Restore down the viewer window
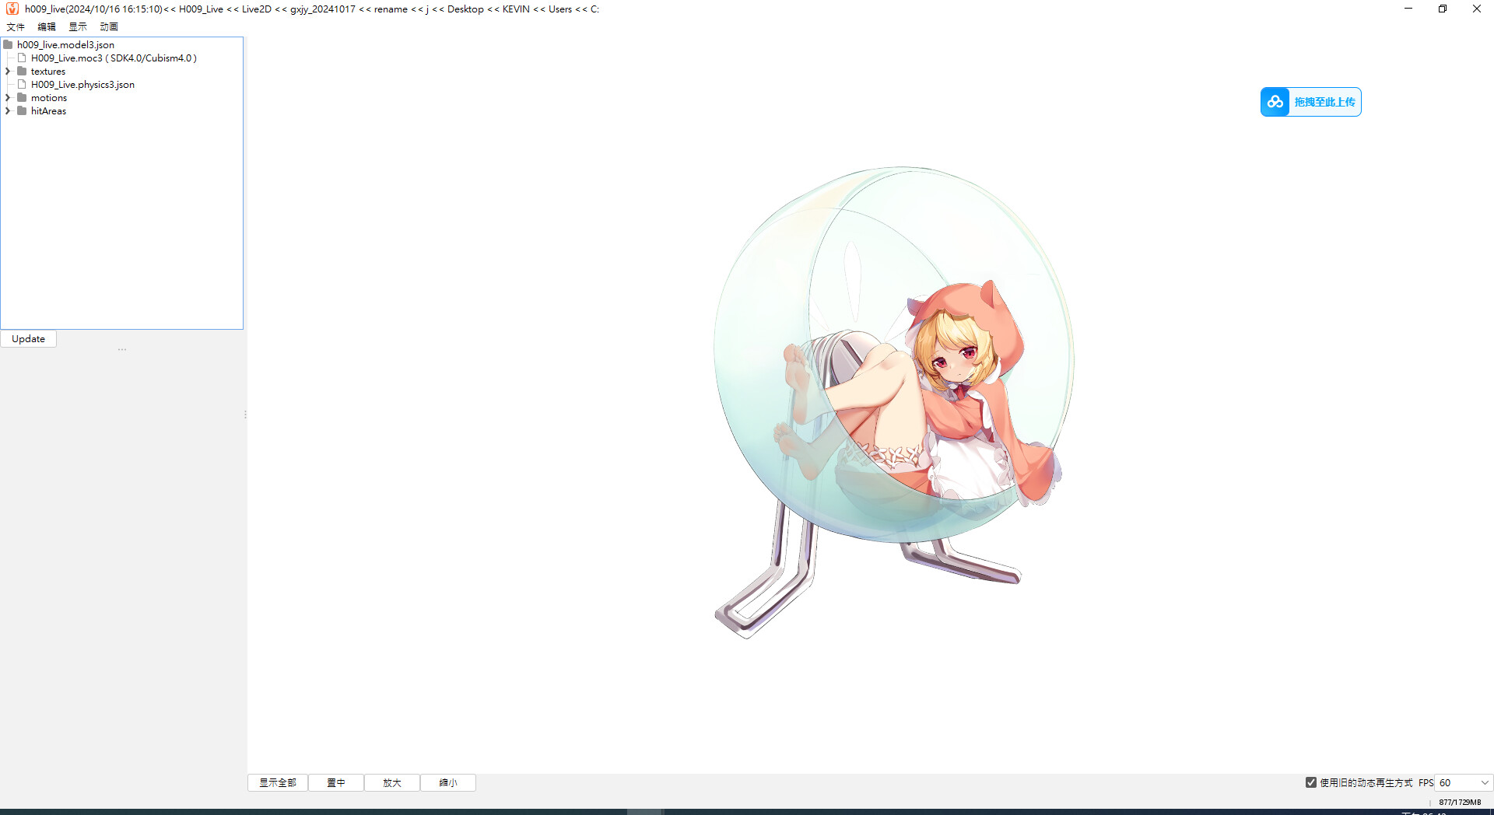The image size is (1494, 815). (1443, 9)
